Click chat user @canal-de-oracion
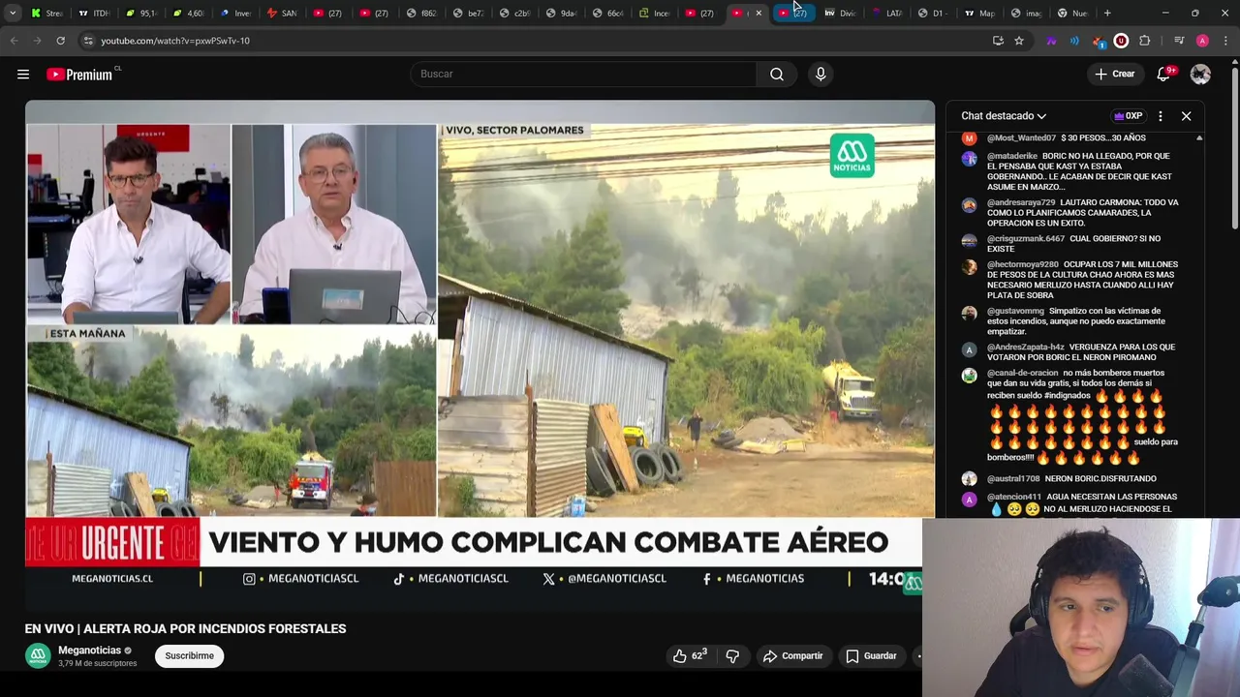This screenshot has height=697, width=1240. click(1023, 373)
